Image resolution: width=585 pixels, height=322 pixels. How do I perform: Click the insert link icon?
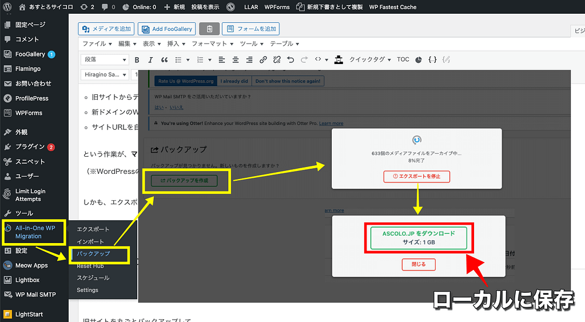pyautogui.click(x=263, y=59)
